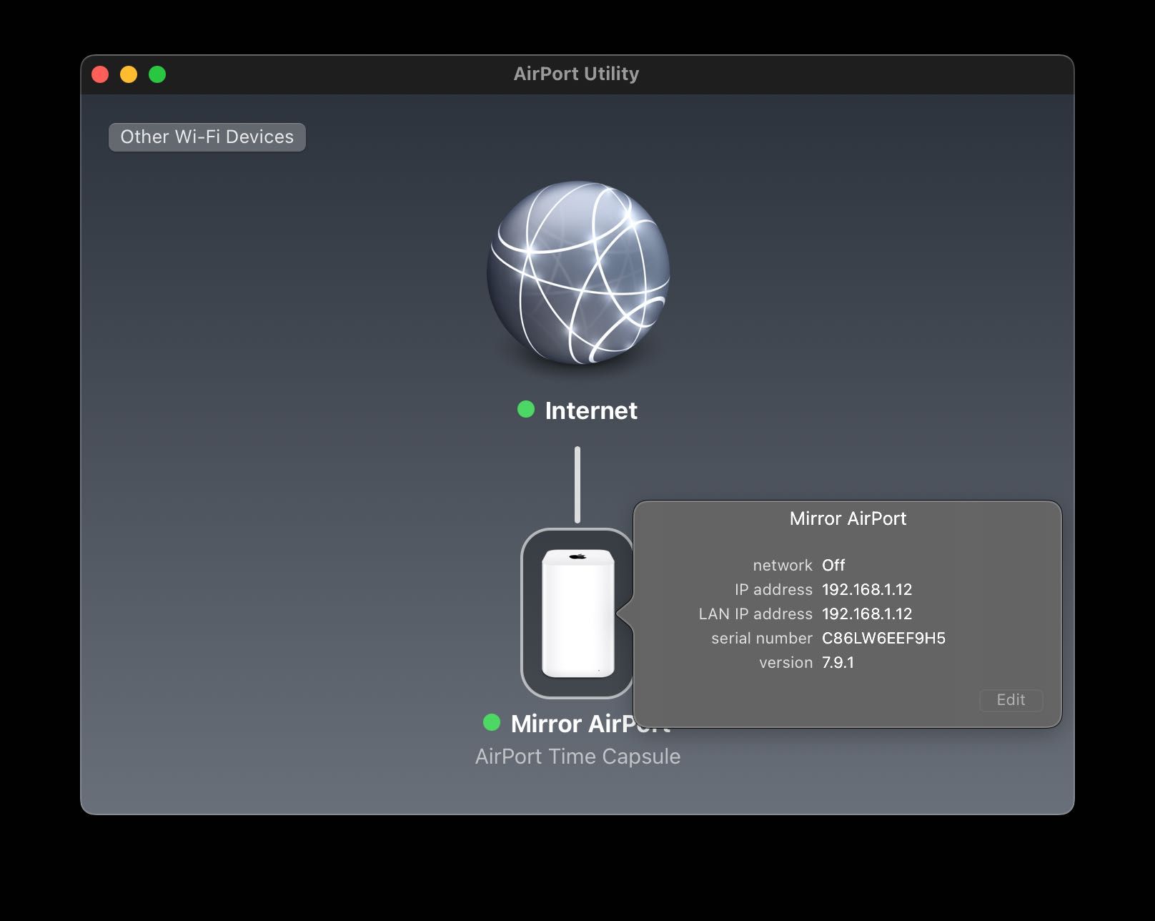
Task: Click the AirPort Time Capsule label
Action: (x=577, y=756)
